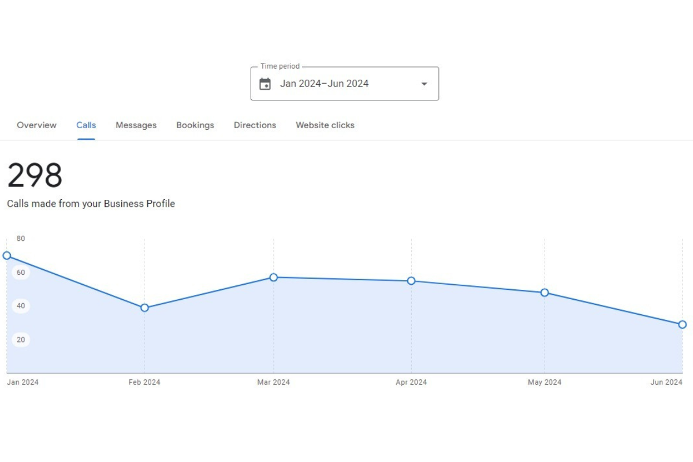
Task: Open the Directions tab
Action: 255,125
